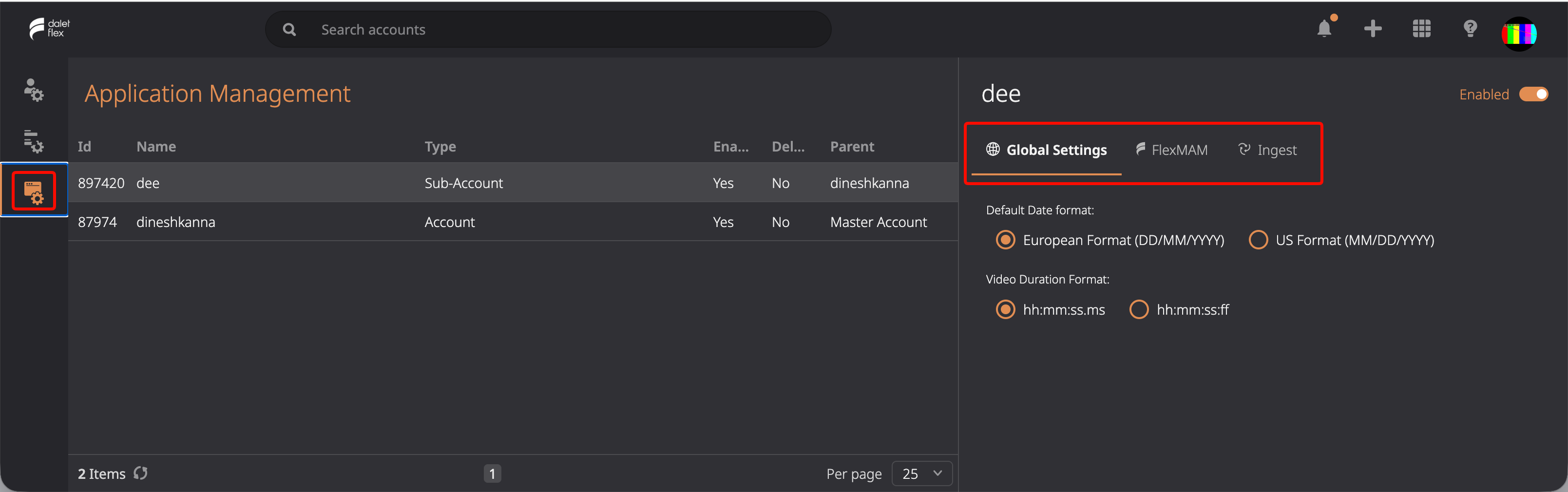The image size is (1568, 492).
Task: Click the Master Account parent cell
Action: (879, 222)
